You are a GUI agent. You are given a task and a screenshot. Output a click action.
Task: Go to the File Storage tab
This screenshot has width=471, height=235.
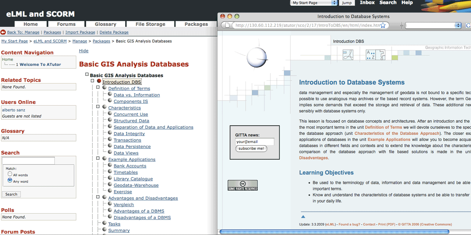click(150, 24)
